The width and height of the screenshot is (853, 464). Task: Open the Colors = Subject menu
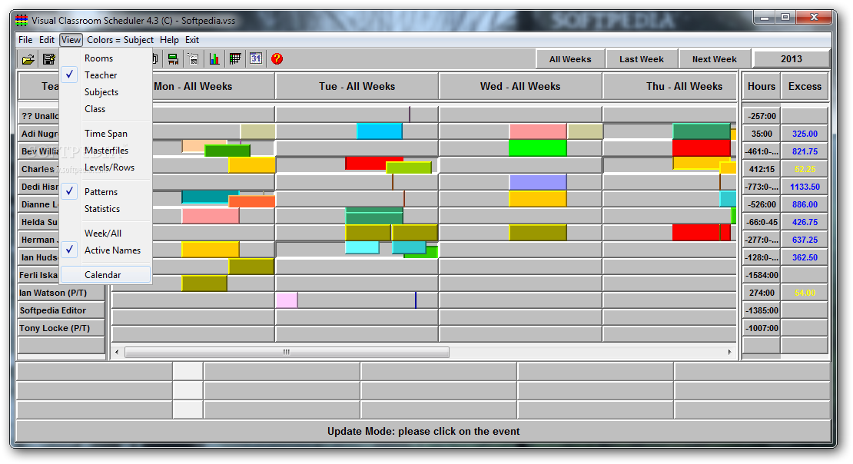[x=120, y=40]
